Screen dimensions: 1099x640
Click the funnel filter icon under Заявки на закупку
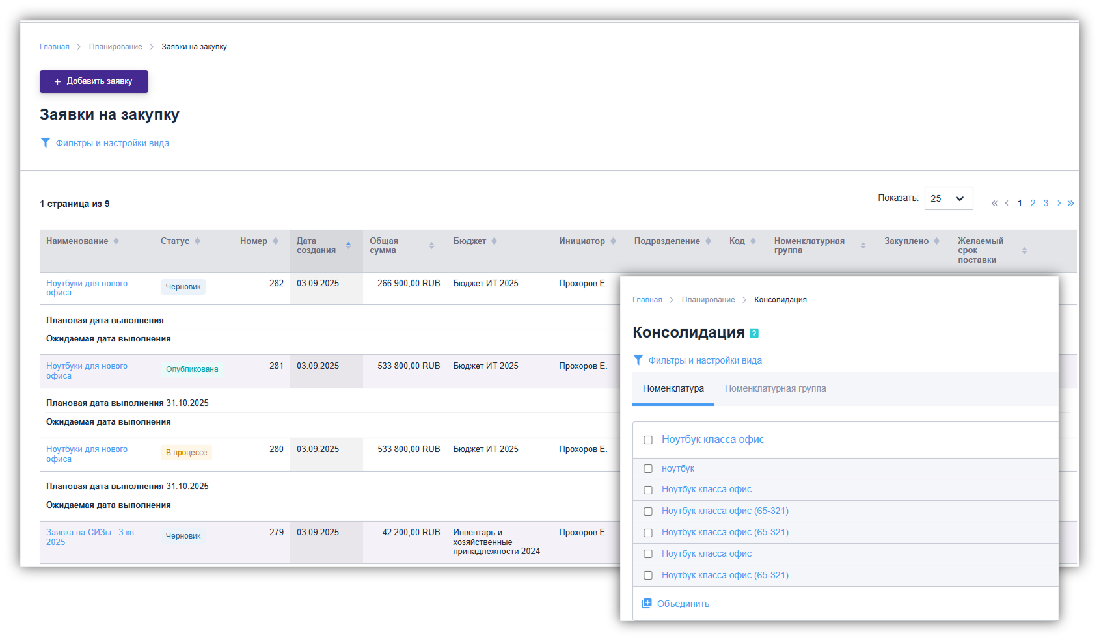coord(46,143)
